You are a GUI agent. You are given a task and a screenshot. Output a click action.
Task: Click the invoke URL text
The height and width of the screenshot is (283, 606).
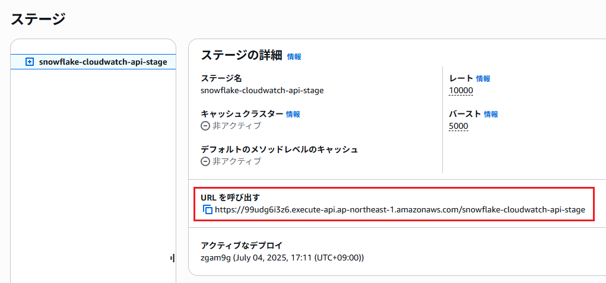[x=400, y=209]
